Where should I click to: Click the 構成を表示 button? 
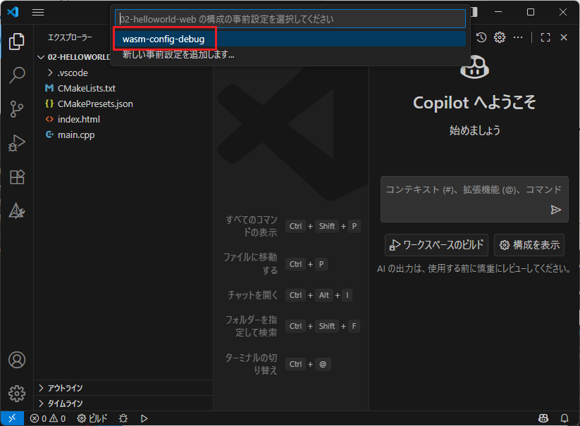(x=529, y=245)
